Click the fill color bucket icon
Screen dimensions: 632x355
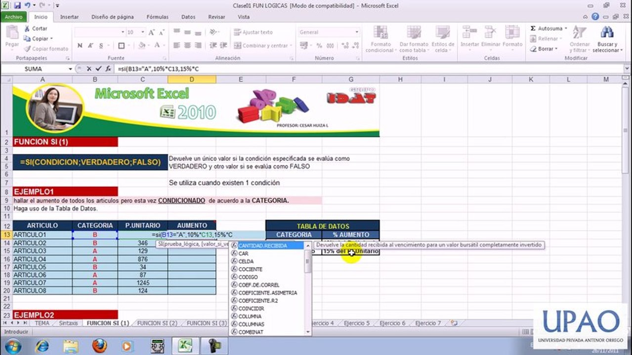tap(142, 45)
